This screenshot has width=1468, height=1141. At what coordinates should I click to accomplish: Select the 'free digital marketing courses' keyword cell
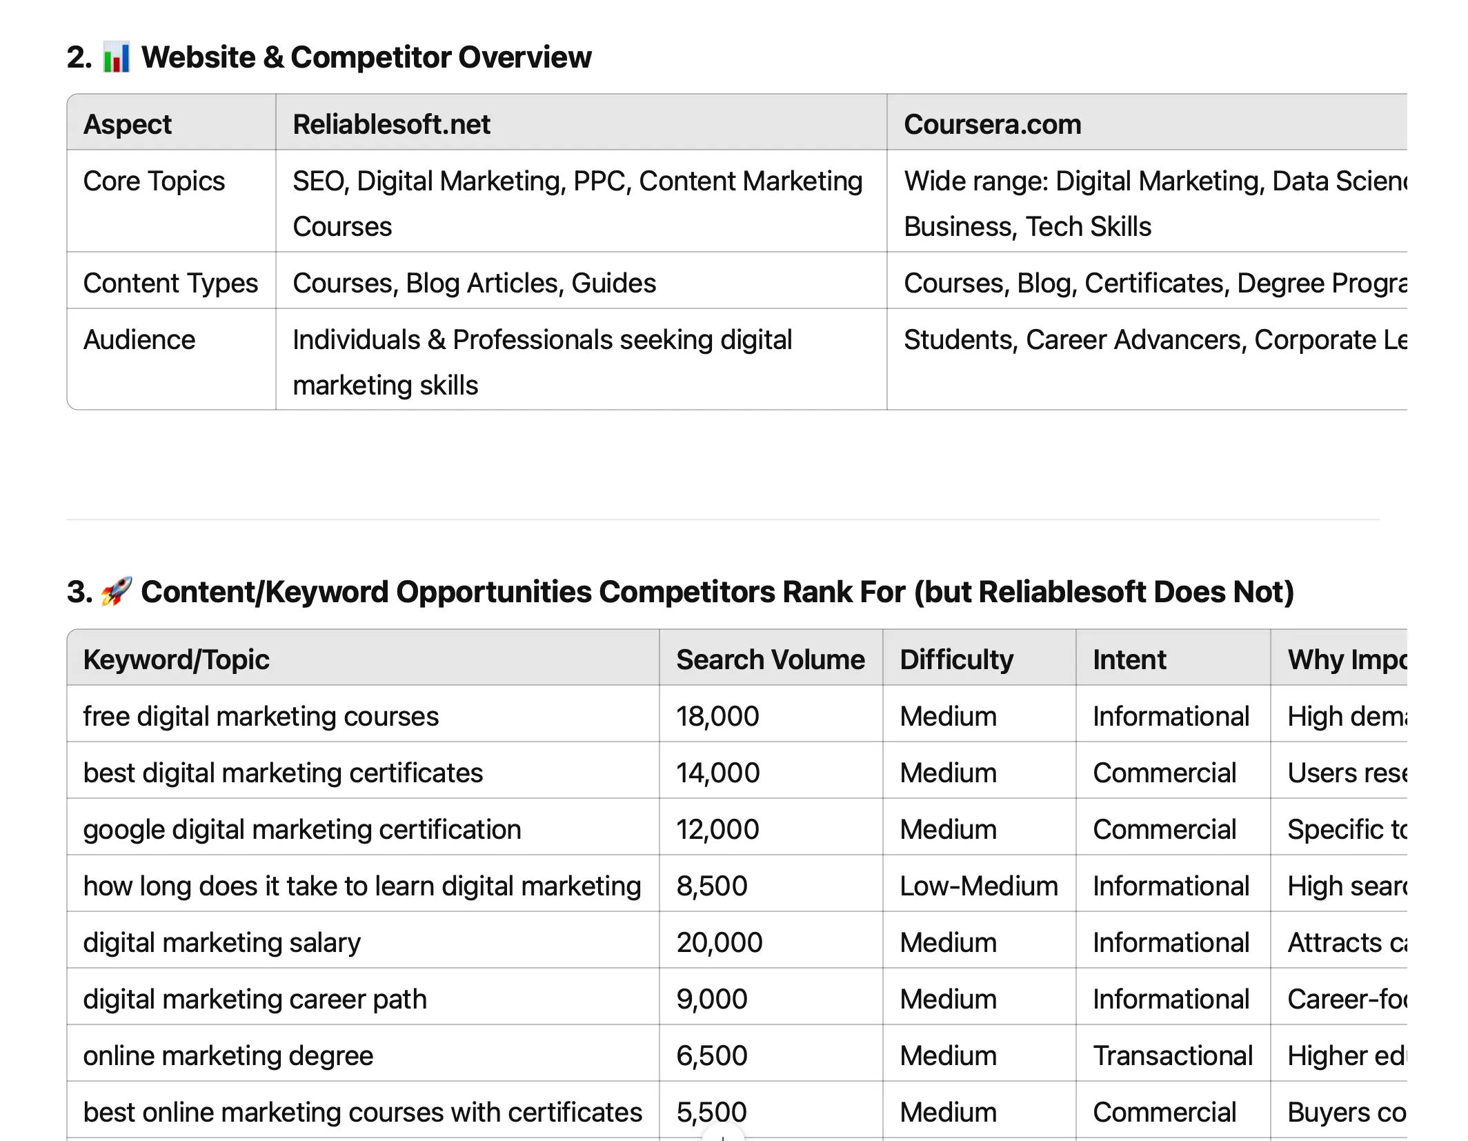pyautogui.click(x=261, y=716)
